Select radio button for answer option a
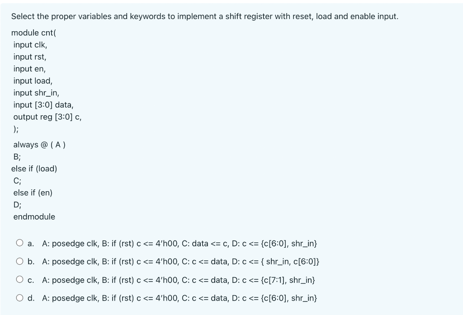 click(x=19, y=243)
